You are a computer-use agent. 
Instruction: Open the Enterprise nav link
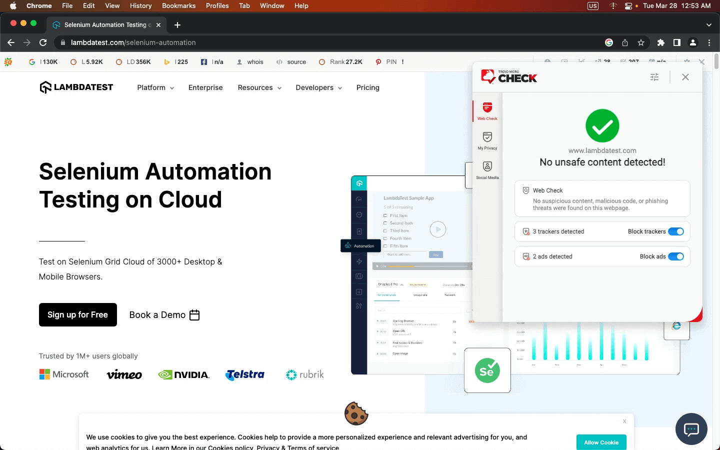[205, 87]
